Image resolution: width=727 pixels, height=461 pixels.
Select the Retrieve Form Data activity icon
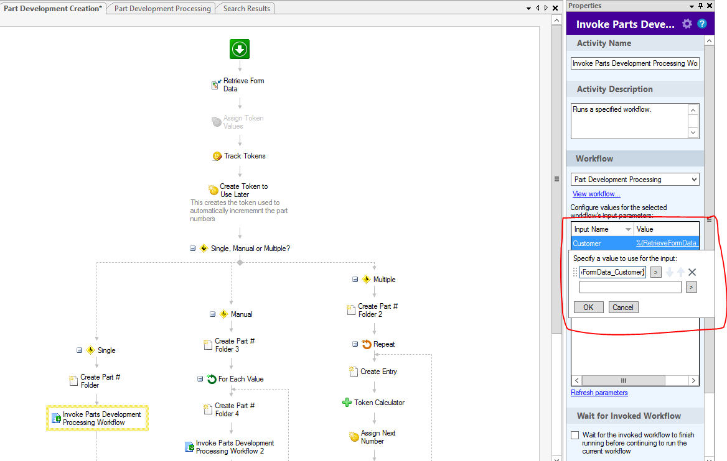click(216, 85)
